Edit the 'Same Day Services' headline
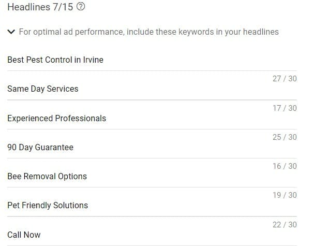314x246 pixels. [152, 89]
